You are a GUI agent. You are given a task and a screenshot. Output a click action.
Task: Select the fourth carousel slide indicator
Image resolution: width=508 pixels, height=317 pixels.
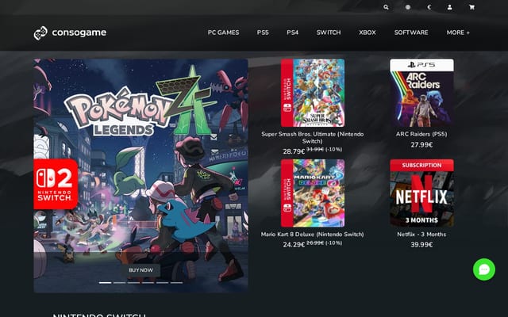(148, 283)
